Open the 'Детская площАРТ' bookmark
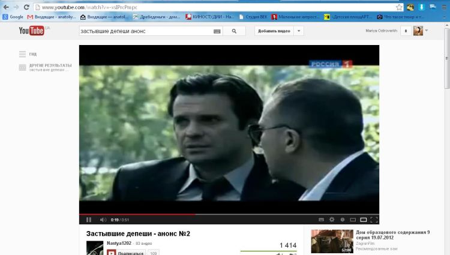This screenshot has width=450, height=255. pos(348,17)
